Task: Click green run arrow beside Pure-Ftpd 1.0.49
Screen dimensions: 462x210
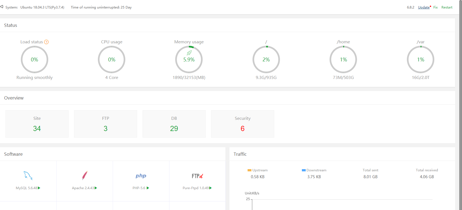Action: point(211,188)
